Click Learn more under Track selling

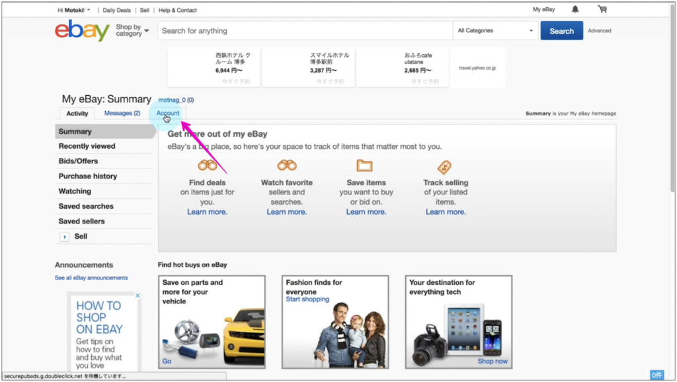pos(446,212)
